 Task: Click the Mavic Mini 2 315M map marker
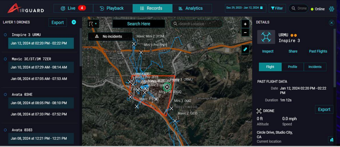pos(134,44)
